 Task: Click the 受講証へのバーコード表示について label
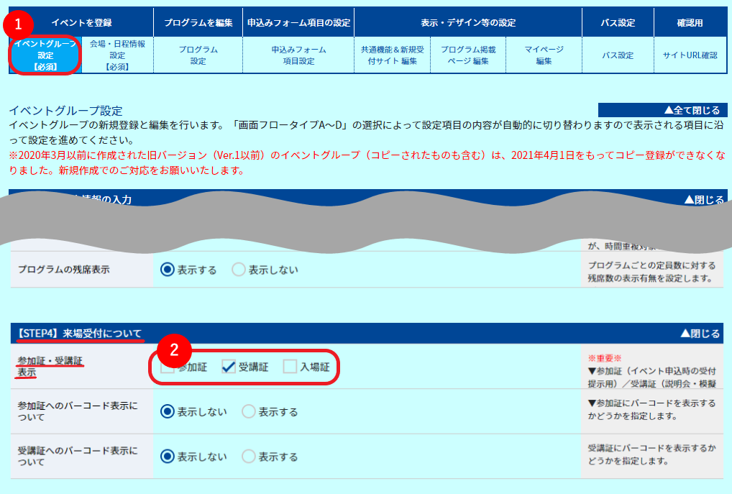[x=78, y=456]
